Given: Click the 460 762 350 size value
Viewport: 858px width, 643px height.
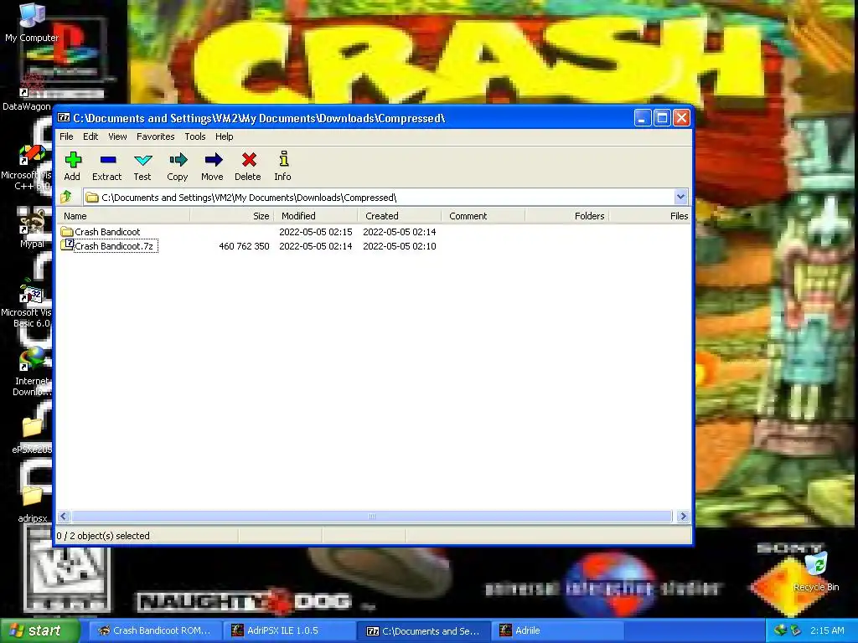Looking at the screenshot, I should (x=244, y=246).
